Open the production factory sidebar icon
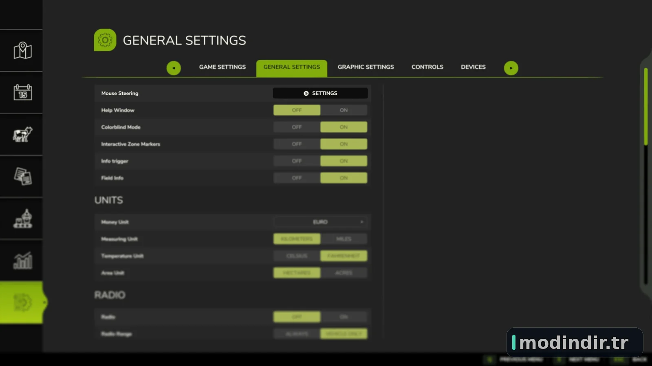 (23, 219)
